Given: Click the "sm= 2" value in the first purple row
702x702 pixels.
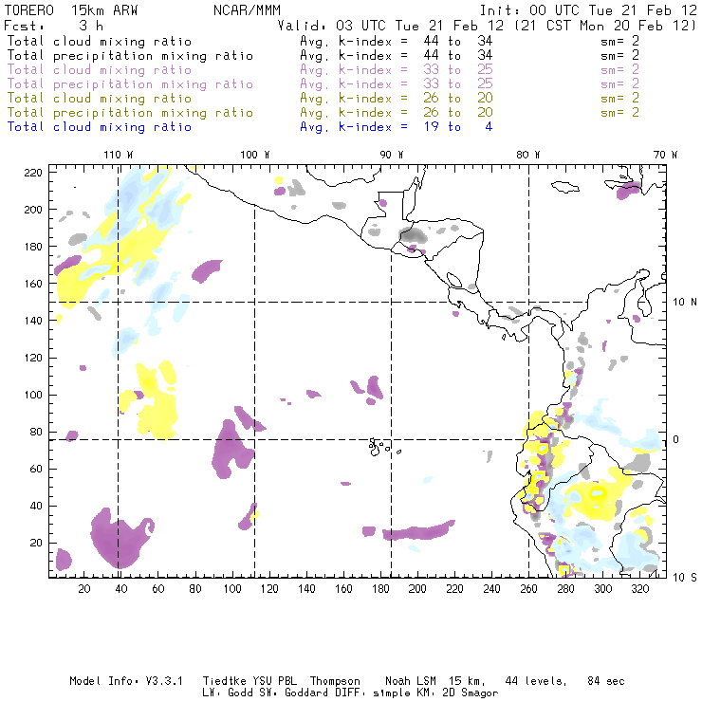Looking at the screenshot, I should click(x=620, y=70).
